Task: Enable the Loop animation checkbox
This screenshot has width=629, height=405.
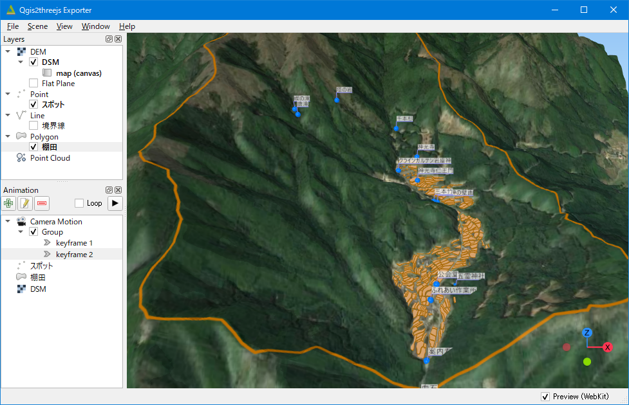Action: coord(79,203)
